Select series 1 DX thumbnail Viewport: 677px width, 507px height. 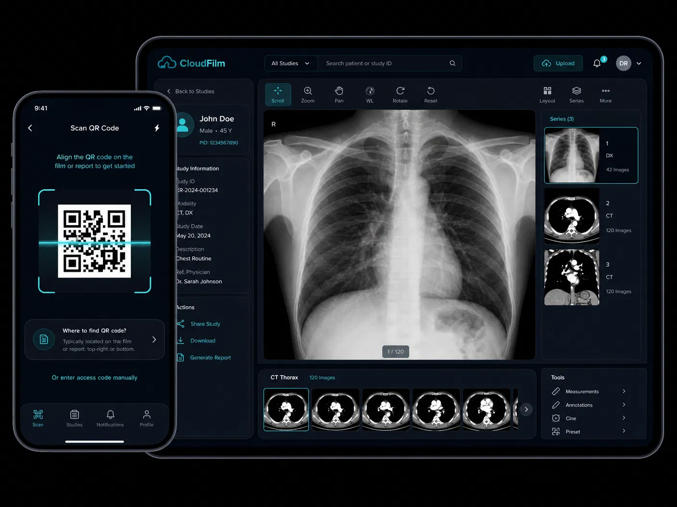point(572,156)
